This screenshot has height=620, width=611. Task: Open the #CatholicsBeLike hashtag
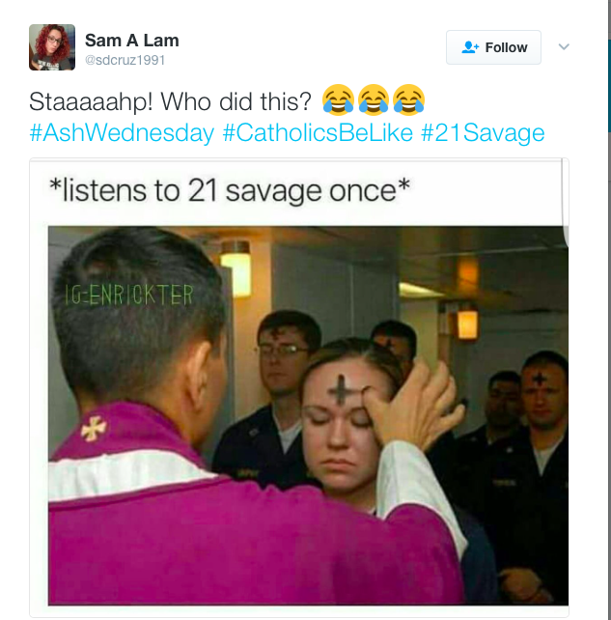click(318, 133)
